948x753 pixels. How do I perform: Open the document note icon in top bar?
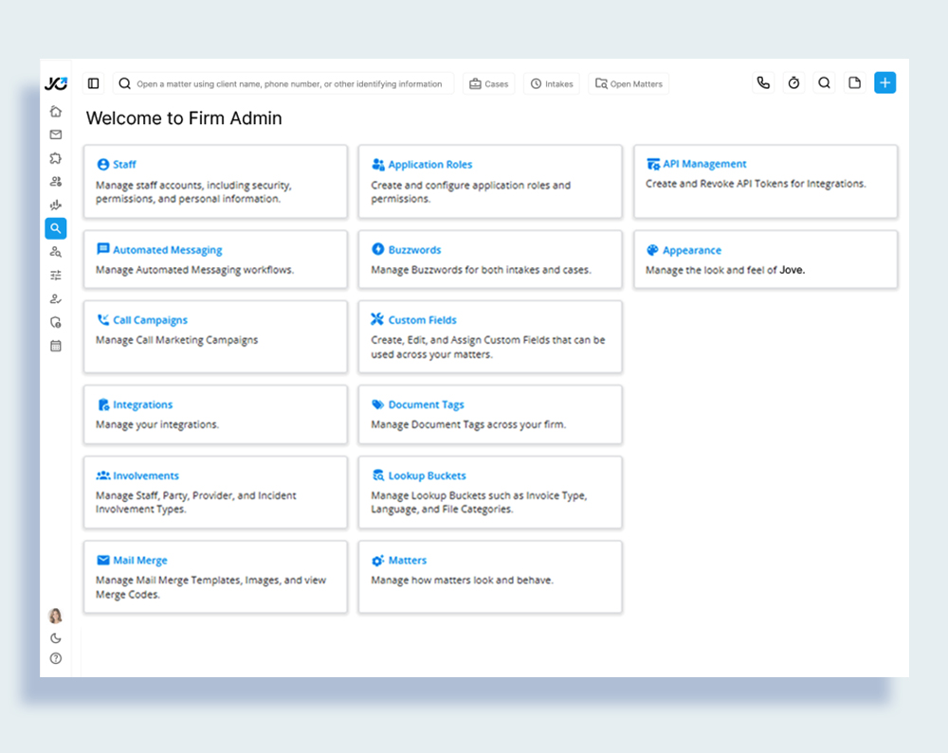[854, 83]
